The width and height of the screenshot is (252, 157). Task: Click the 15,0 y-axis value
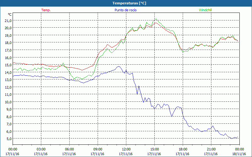pos(8,65)
